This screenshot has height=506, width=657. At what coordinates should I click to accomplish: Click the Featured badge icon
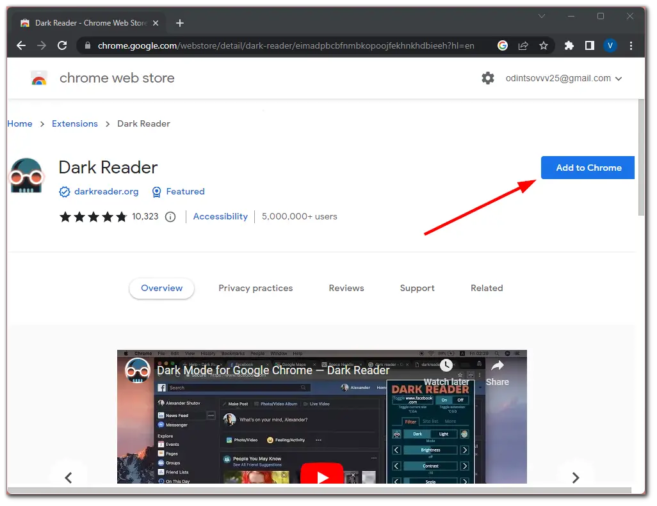pos(156,192)
